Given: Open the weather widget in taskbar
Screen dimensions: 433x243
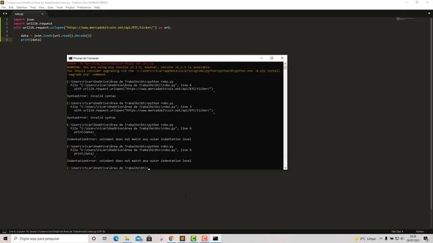Looking at the screenshot, I should pyautogui.click(x=365, y=238).
